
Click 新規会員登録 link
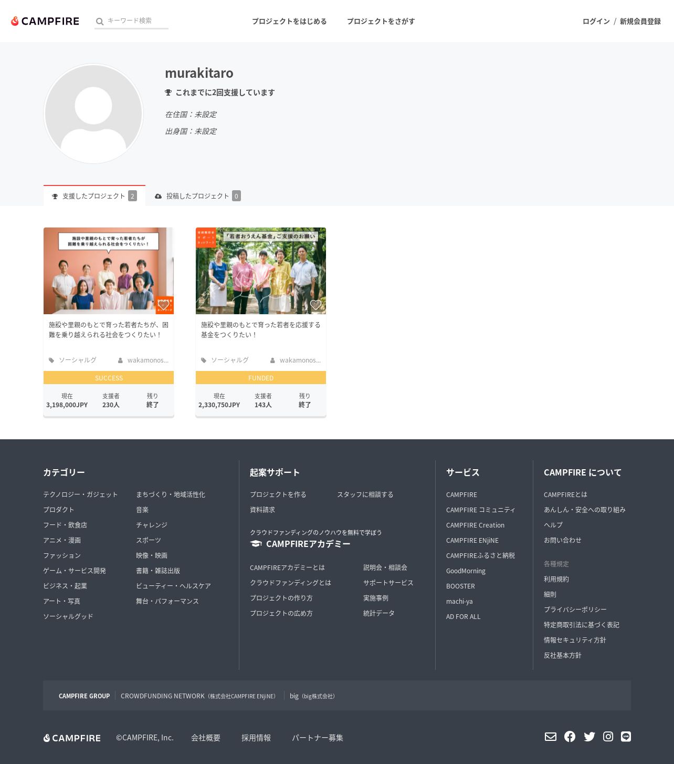click(x=640, y=21)
